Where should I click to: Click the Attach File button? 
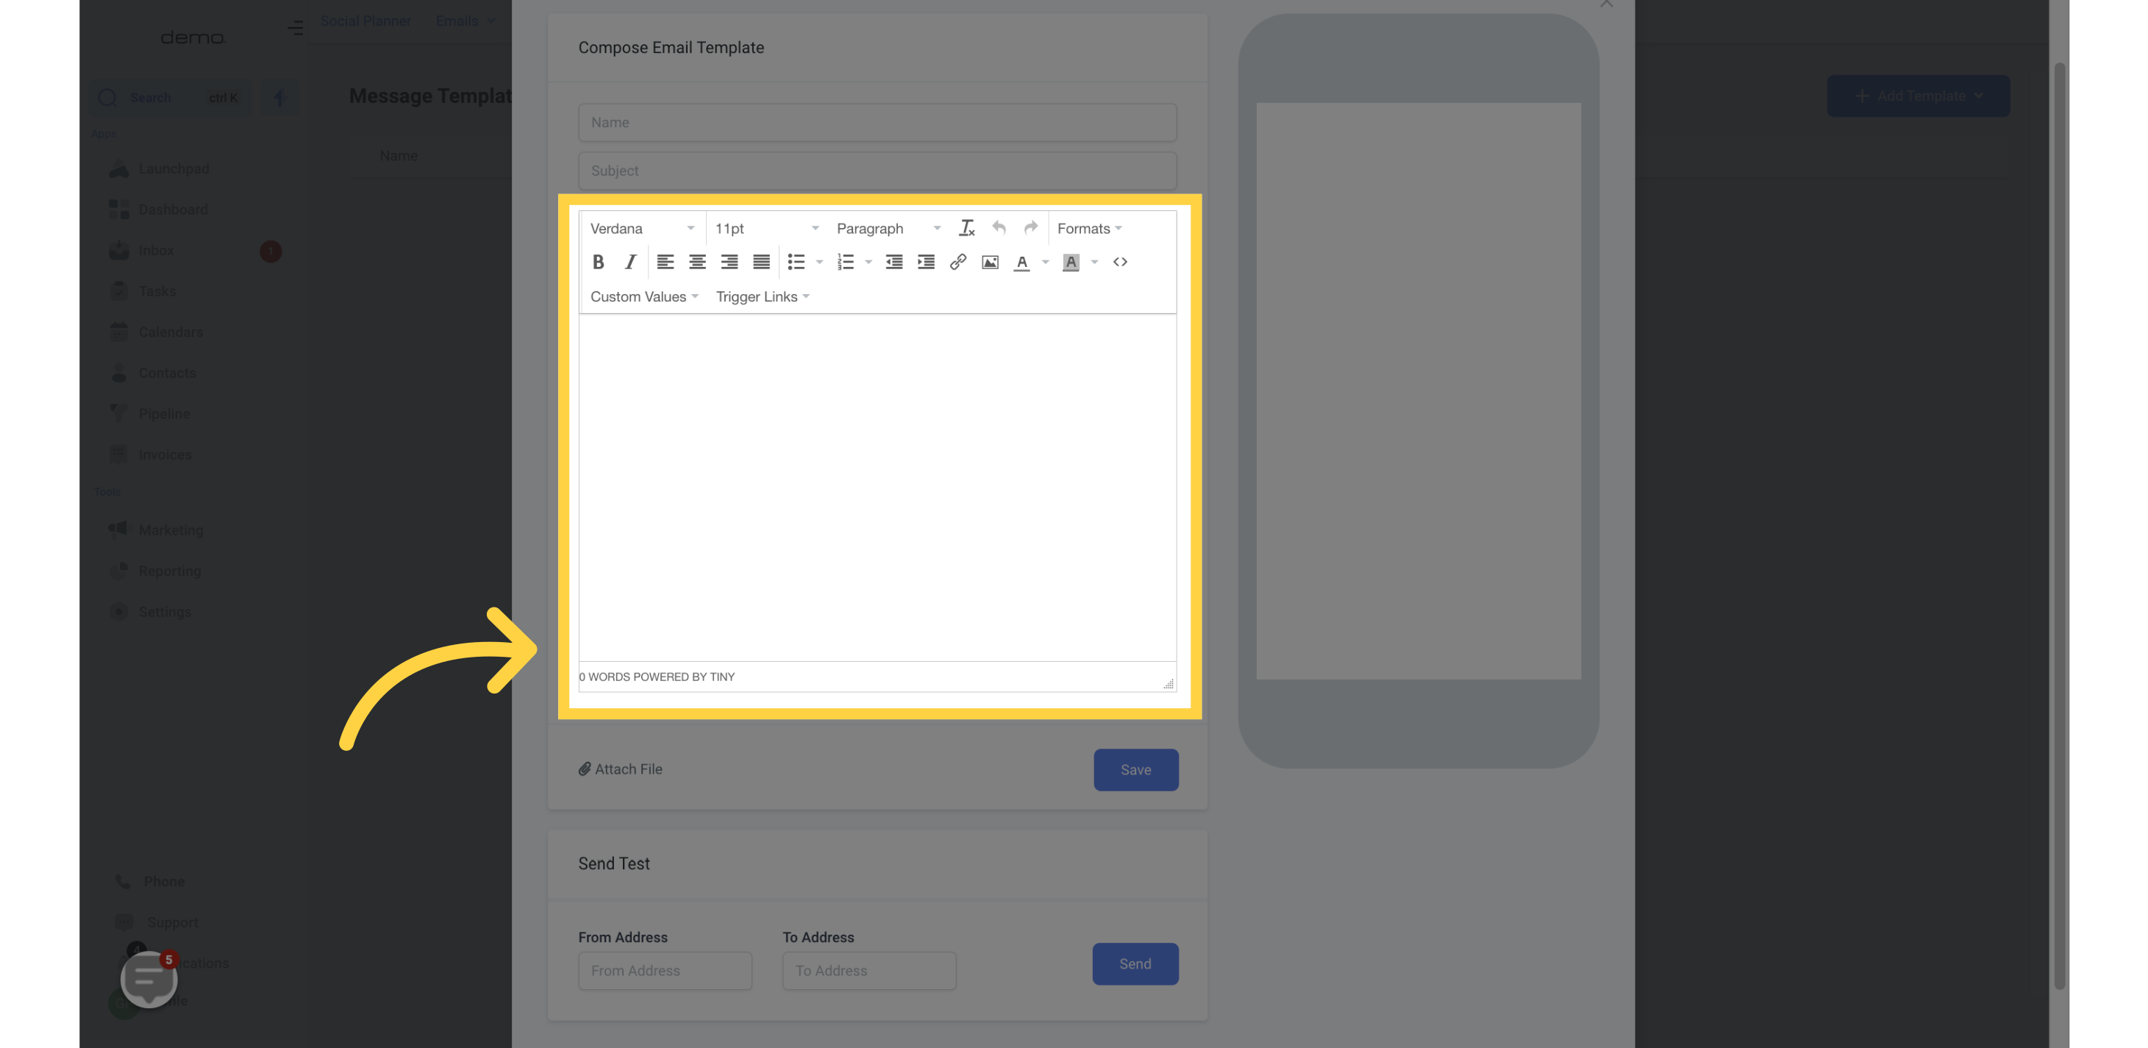click(x=619, y=770)
